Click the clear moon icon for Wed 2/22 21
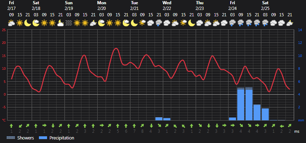This screenshot has height=143, width=306. click(x=192, y=23)
